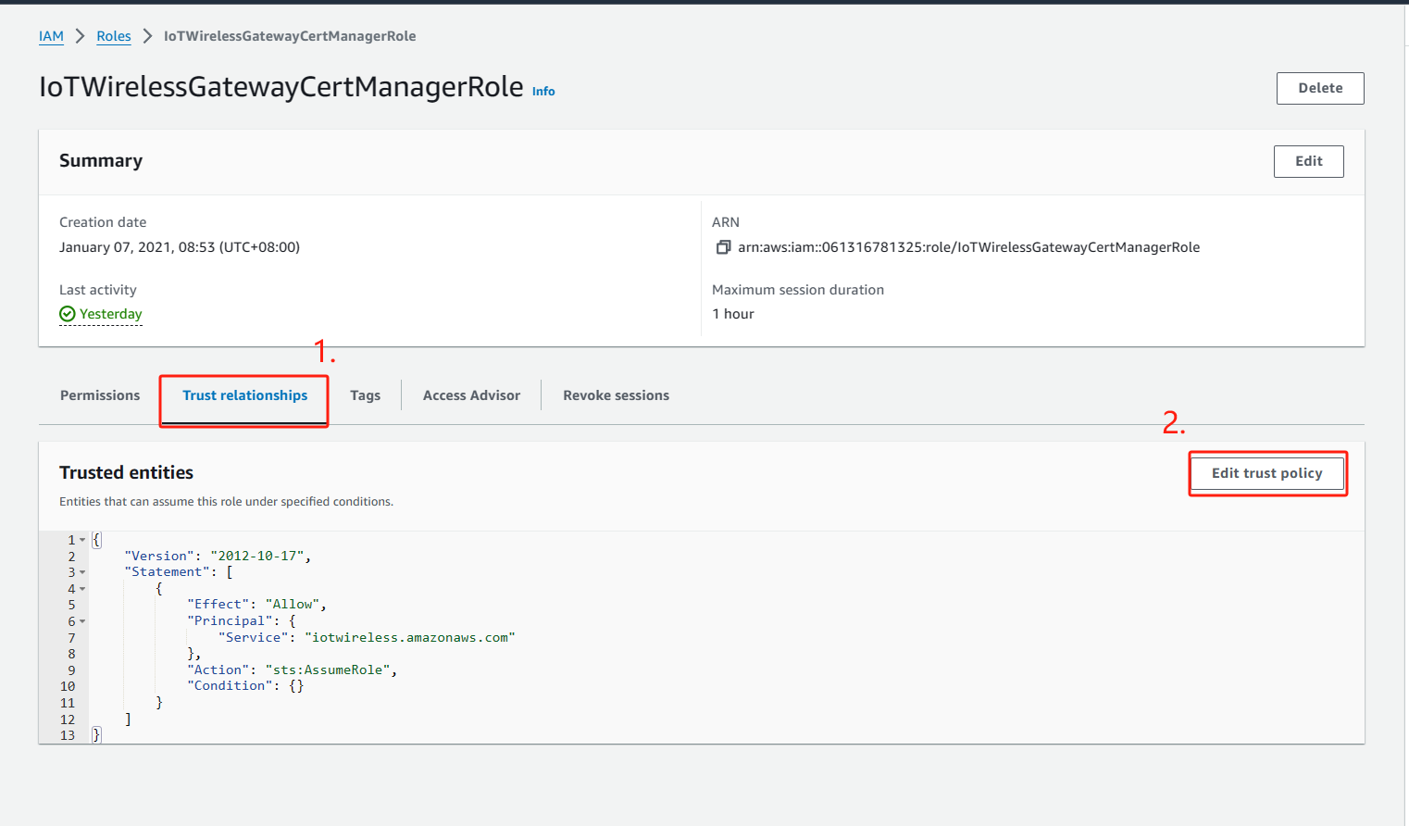
Task: Click the "Effect": "Allow" line in policy
Action: click(256, 605)
